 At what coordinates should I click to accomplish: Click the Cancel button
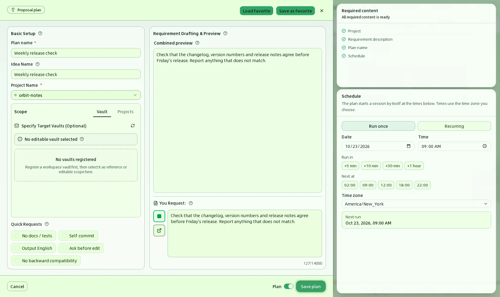click(x=17, y=286)
